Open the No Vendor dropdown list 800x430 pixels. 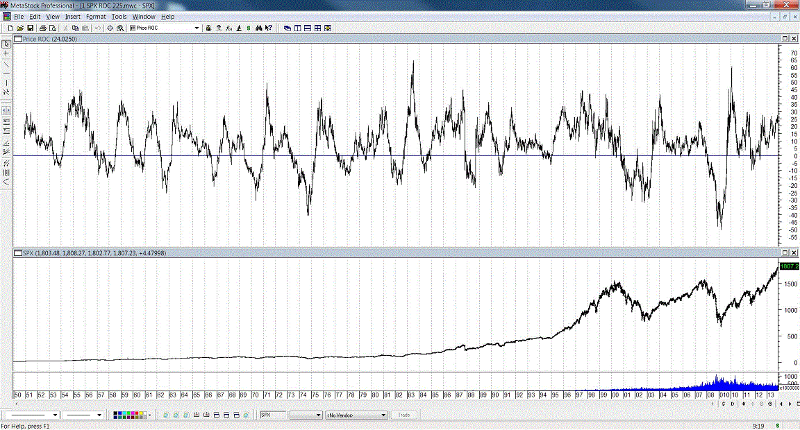click(x=383, y=415)
